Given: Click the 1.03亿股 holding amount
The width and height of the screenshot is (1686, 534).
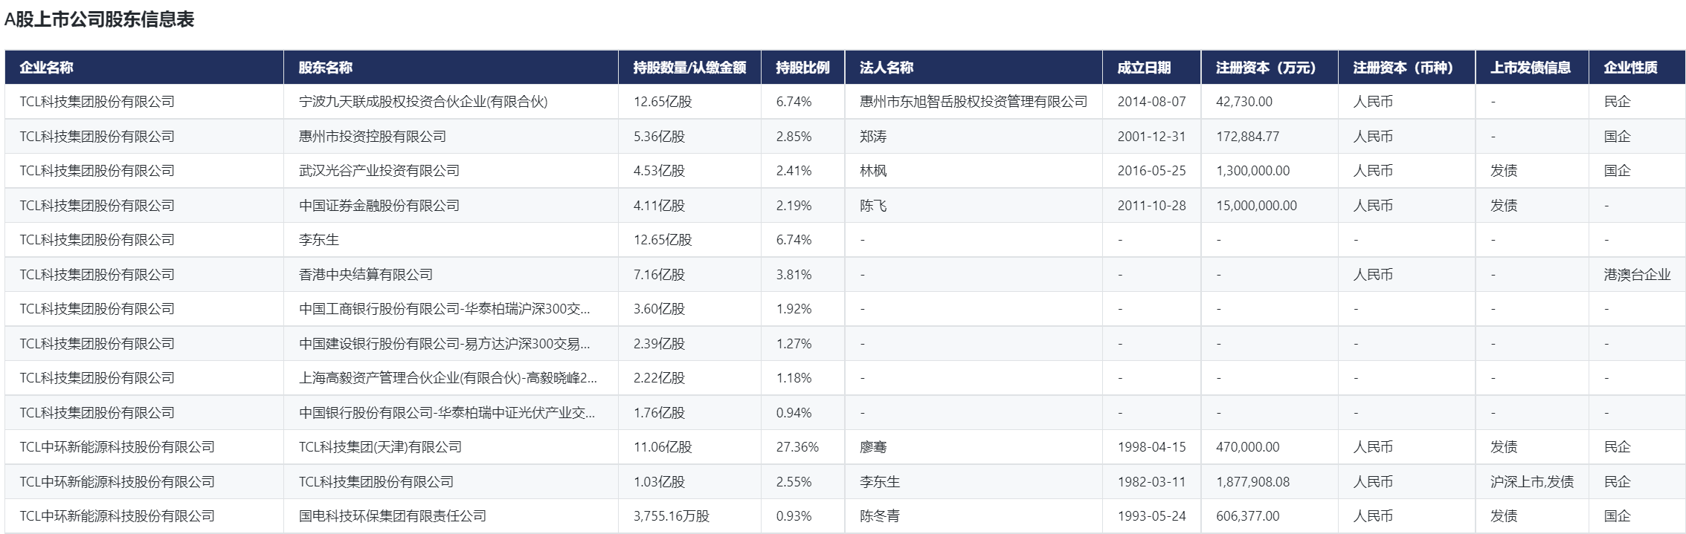Looking at the screenshot, I should (659, 482).
